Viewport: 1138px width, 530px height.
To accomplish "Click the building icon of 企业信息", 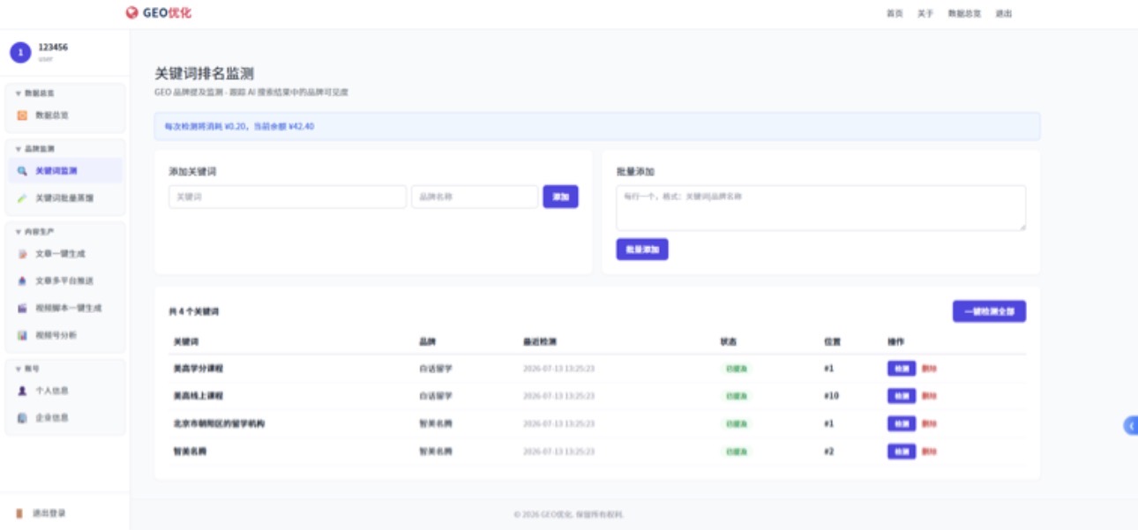I will tap(23, 418).
